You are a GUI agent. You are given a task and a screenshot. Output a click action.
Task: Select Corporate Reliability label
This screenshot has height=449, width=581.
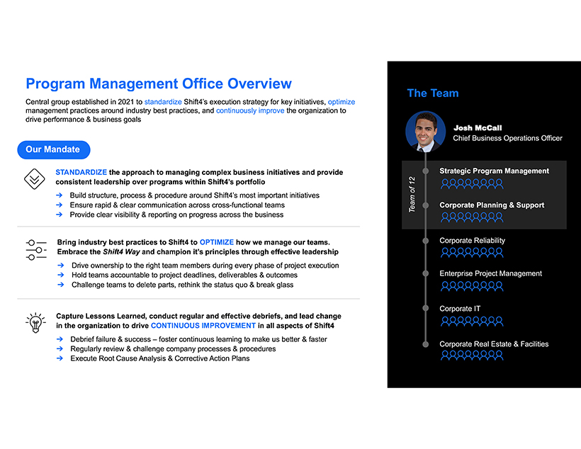(472, 240)
